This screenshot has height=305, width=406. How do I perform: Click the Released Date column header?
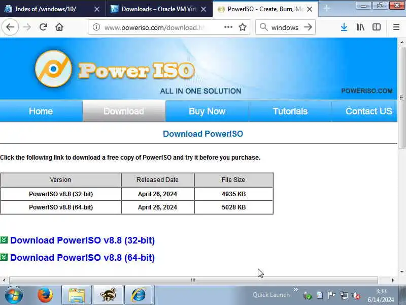(x=157, y=180)
